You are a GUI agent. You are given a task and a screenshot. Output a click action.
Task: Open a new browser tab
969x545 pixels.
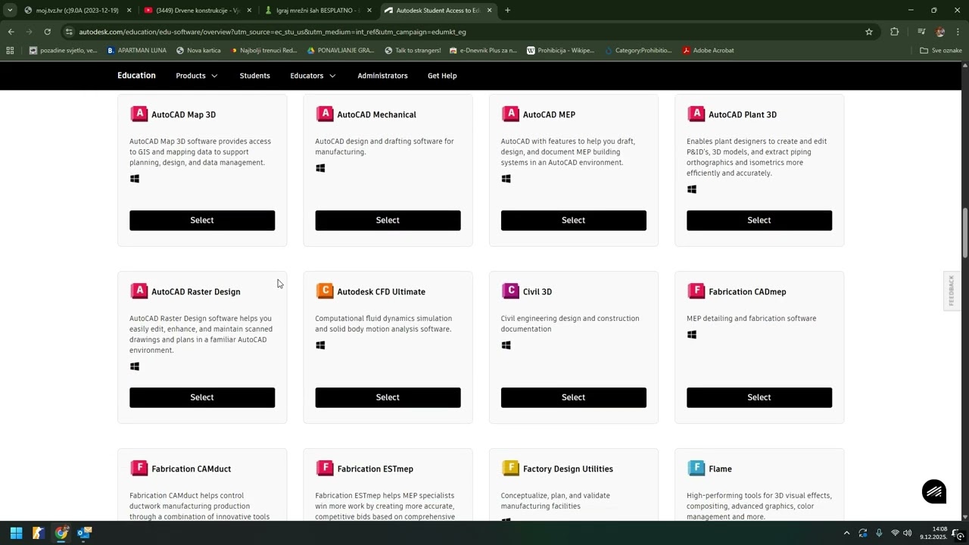[x=507, y=11]
